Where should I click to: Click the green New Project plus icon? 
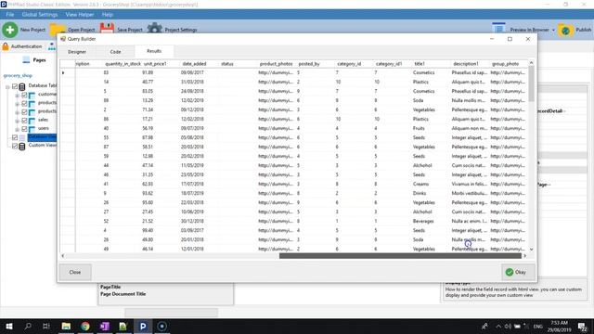tap(10, 30)
